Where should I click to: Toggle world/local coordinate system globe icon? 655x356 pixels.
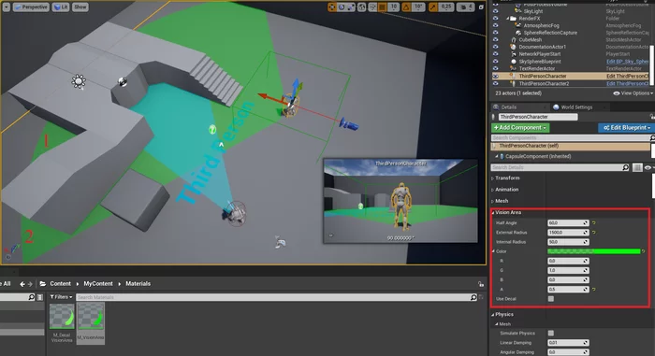click(362, 7)
